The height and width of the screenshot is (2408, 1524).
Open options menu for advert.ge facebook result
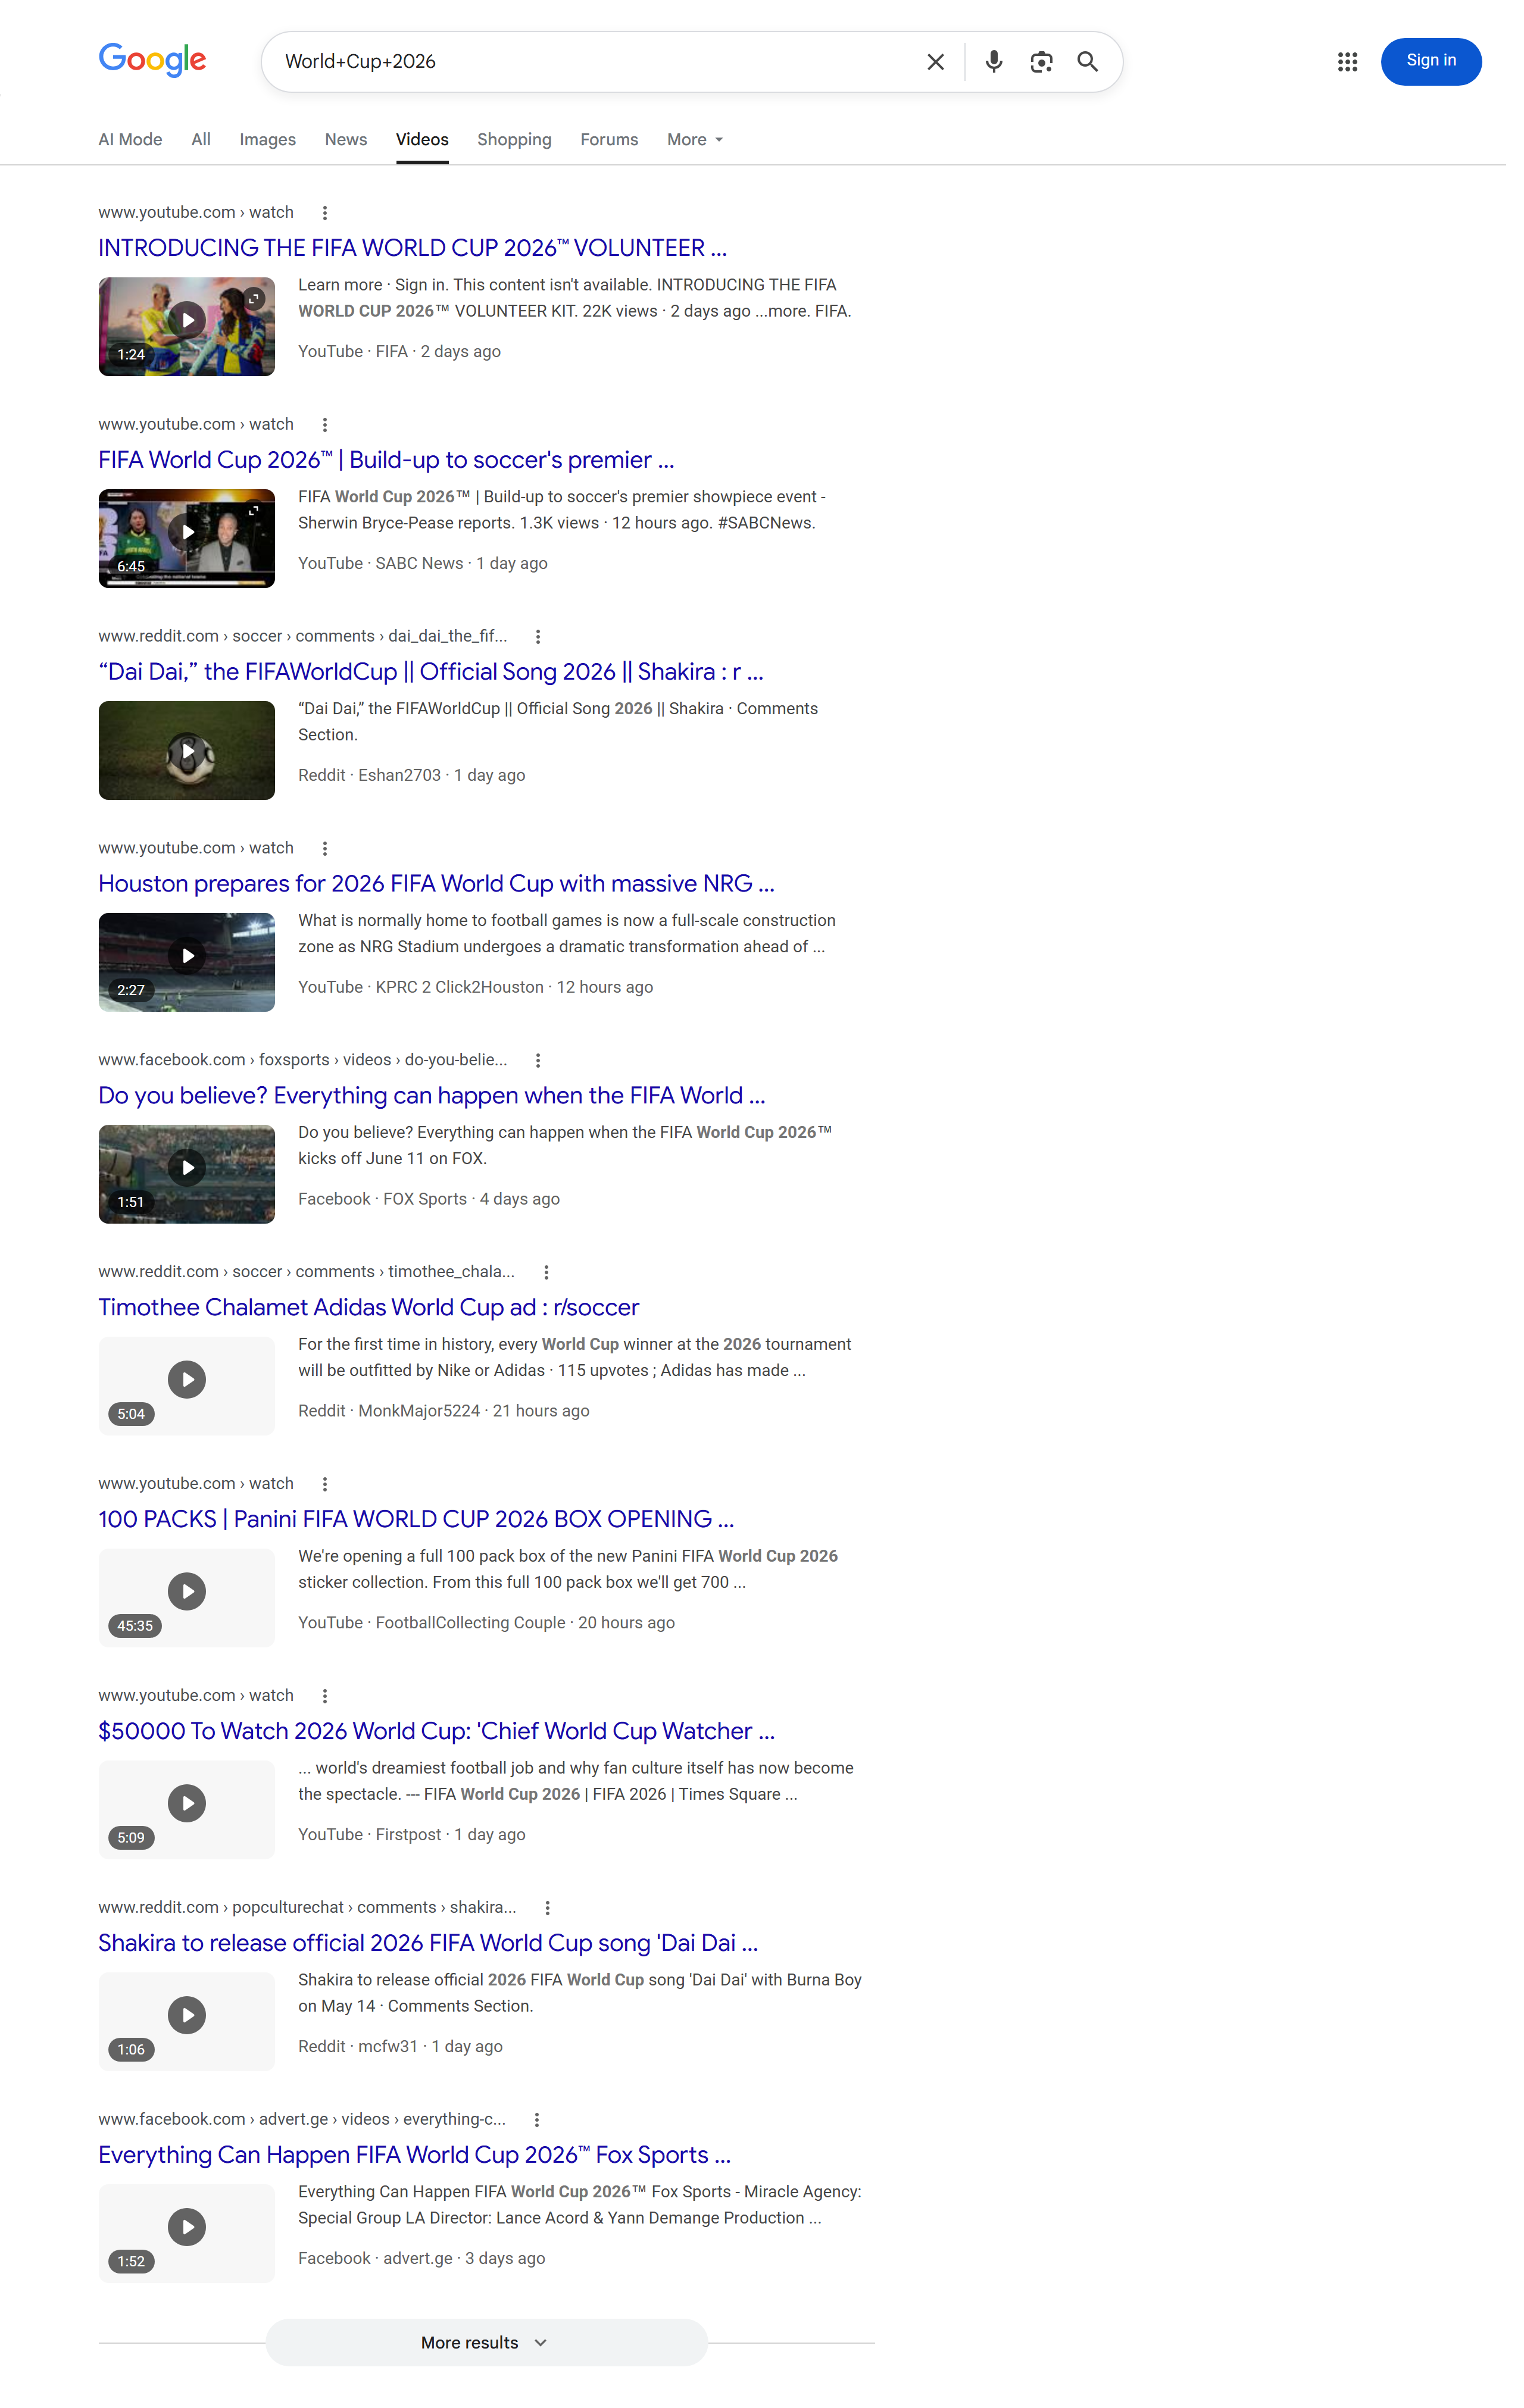pyautogui.click(x=537, y=2121)
